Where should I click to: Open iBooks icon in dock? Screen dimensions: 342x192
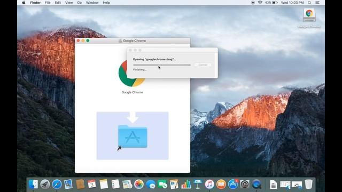[221, 185]
